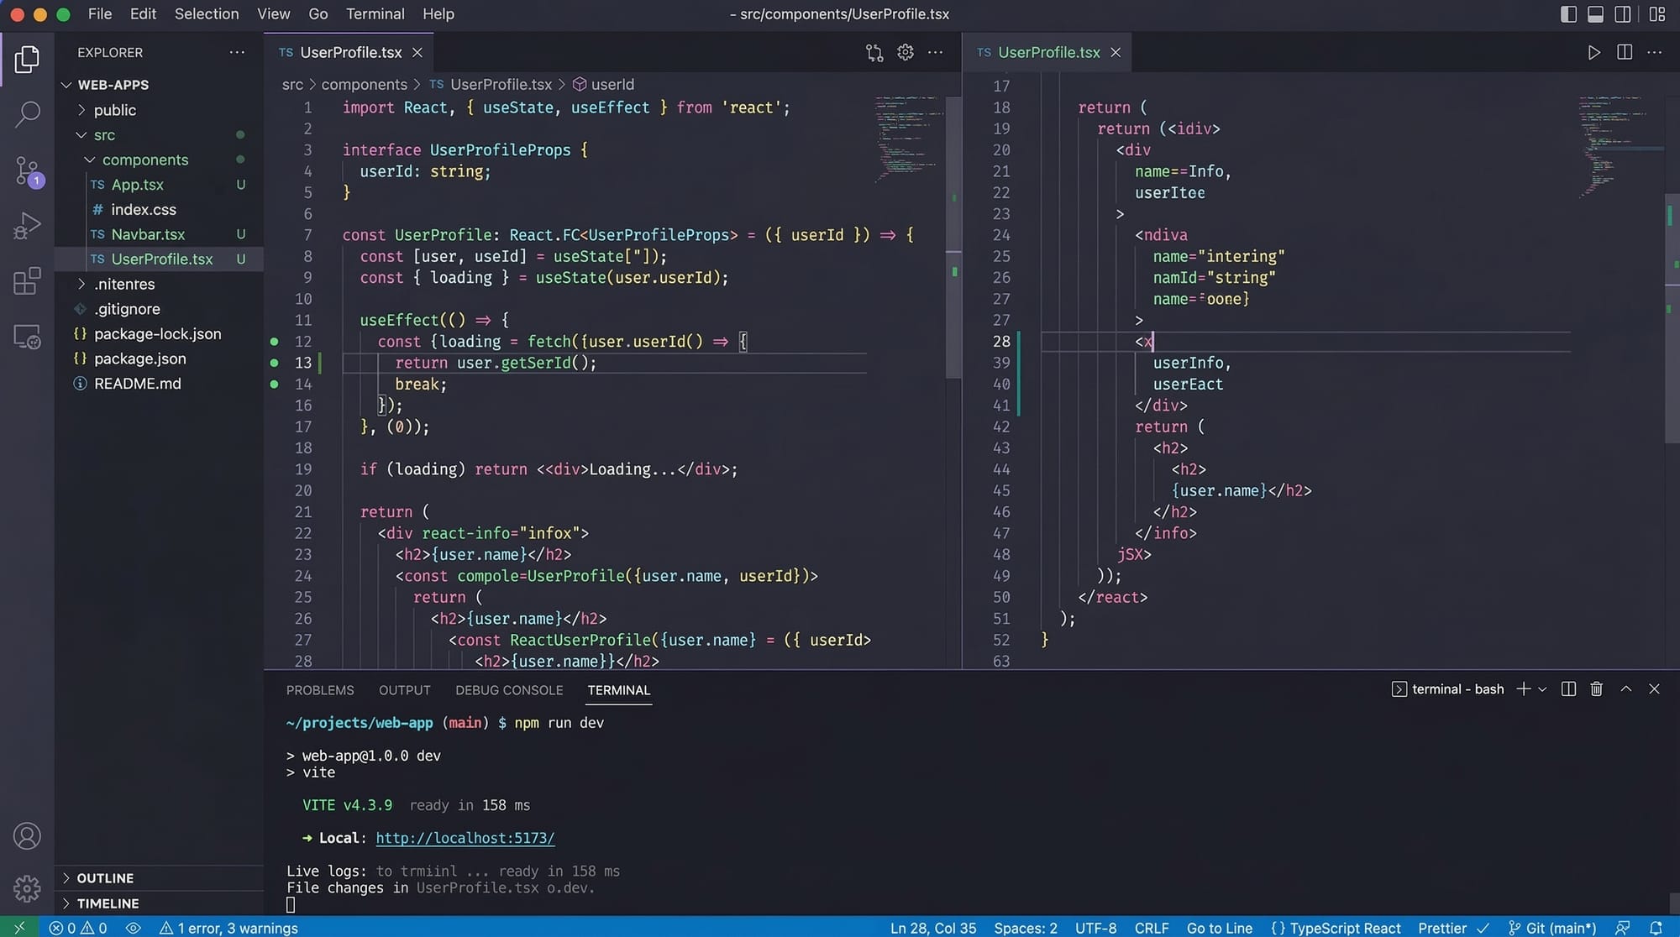Click Go to Line in status bar
The width and height of the screenshot is (1680, 937).
[1219, 928]
